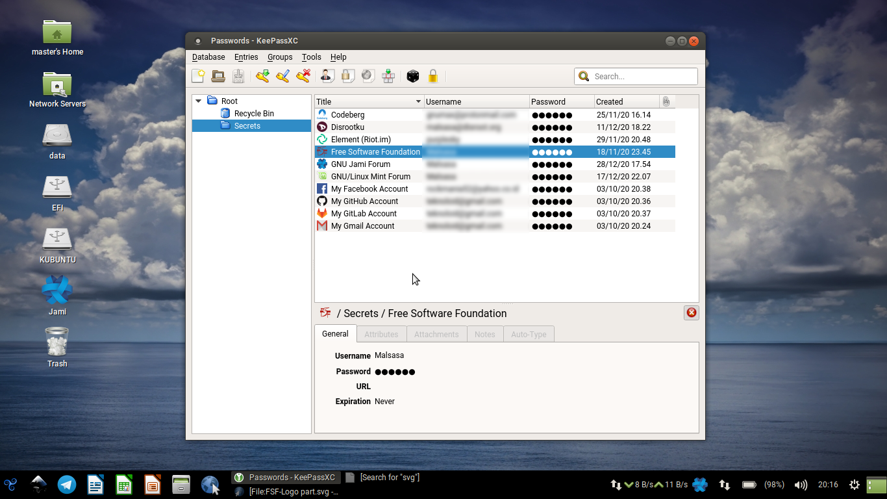
Task: Launch LibreOffice Impress from taskbar
Action: click(153, 484)
